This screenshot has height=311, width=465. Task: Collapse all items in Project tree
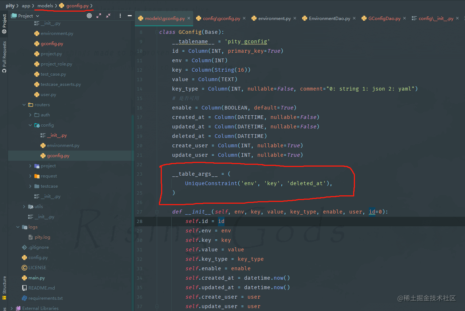pos(108,16)
